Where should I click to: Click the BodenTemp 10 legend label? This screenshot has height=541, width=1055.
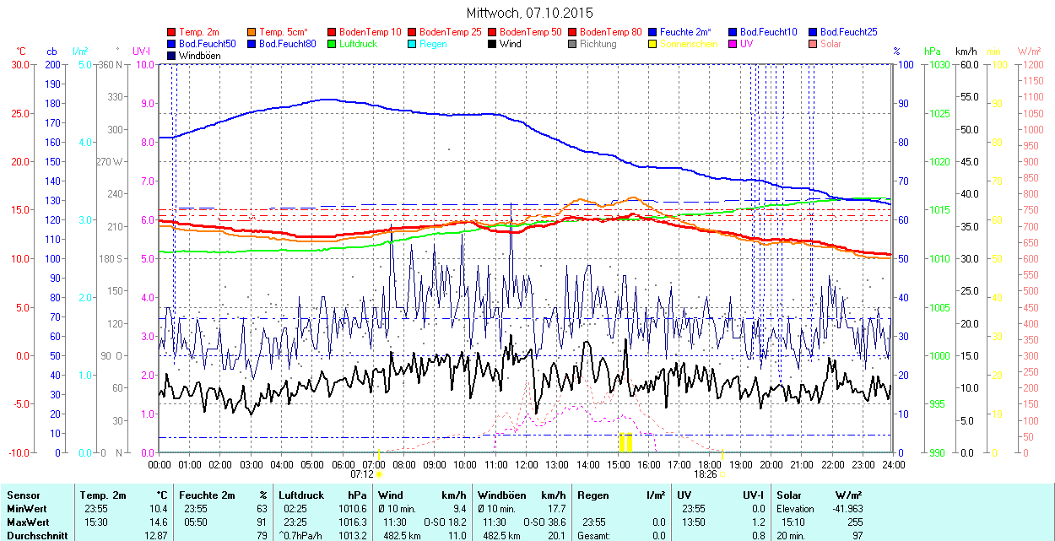(x=371, y=32)
